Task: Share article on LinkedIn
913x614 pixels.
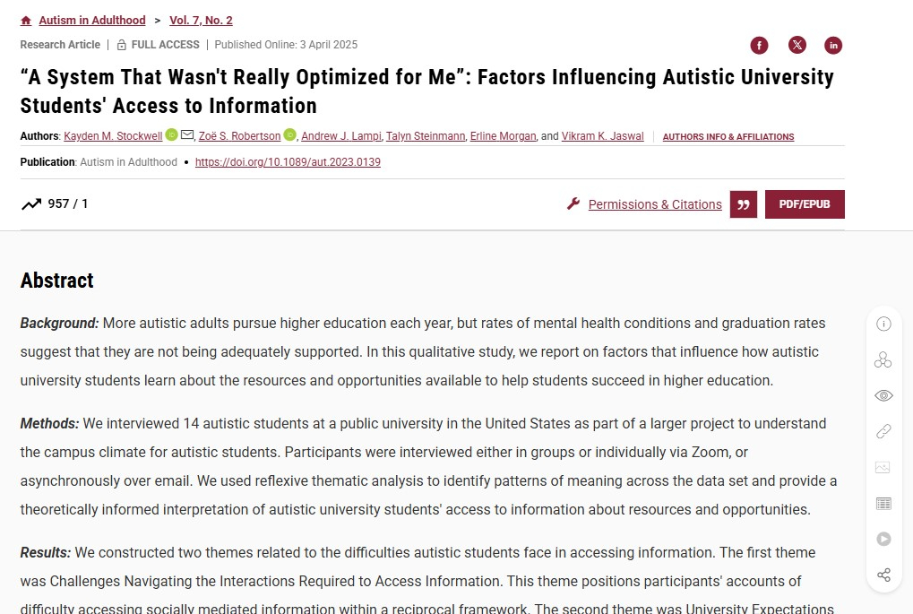Action: [x=833, y=46]
